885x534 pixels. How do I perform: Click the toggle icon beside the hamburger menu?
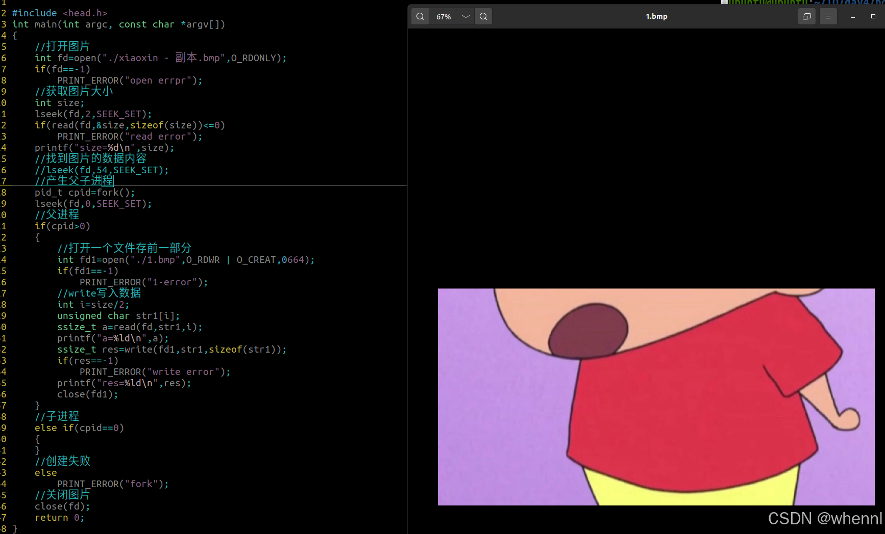click(x=807, y=16)
